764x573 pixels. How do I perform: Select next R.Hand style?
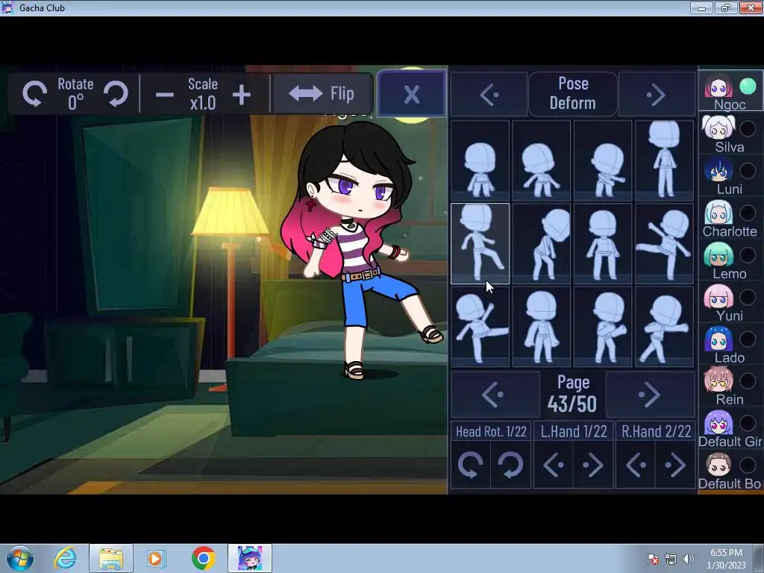click(x=675, y=465)
